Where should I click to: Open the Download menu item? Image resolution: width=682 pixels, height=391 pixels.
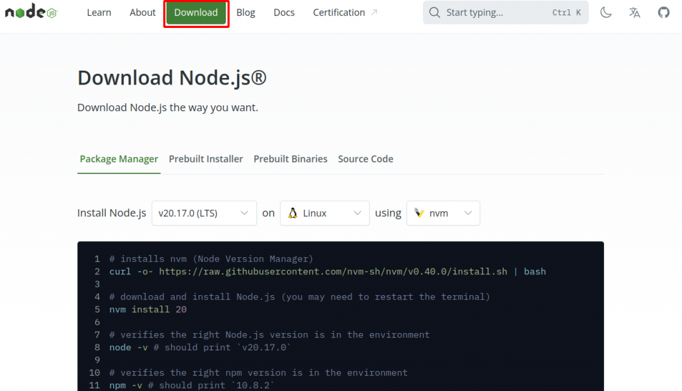click(x=196, y=13)
